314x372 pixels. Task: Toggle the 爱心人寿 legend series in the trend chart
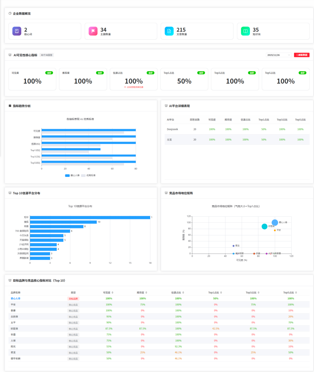[72, 175]
